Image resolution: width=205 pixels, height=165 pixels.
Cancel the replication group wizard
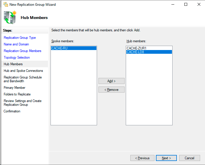189,158
